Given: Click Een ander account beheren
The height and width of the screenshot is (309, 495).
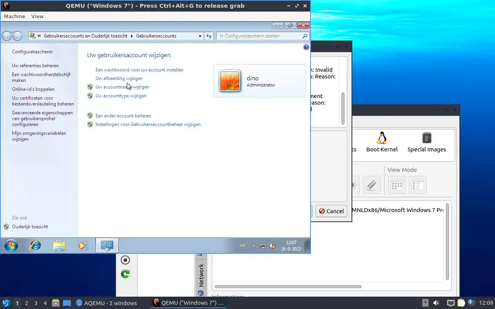Looking at the screenshot, I should tap(123, 116).
